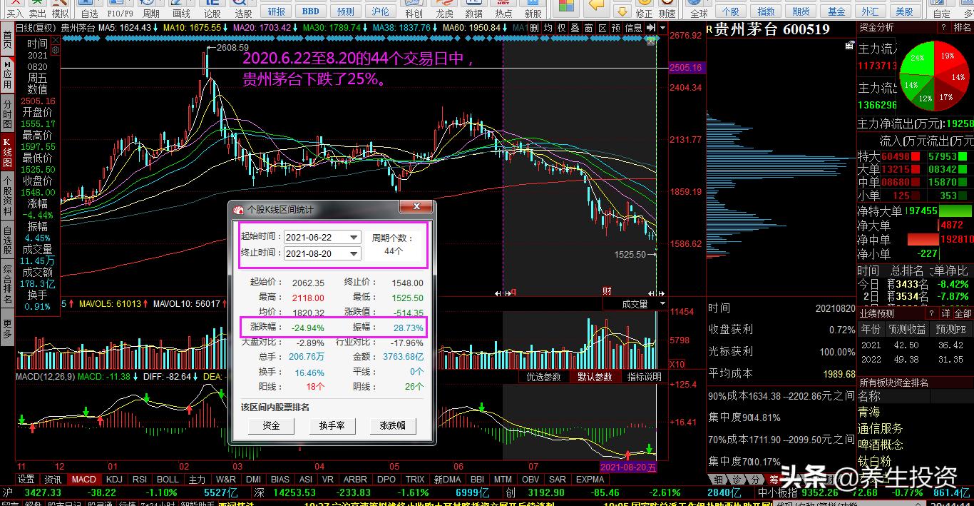Select the 美股 US stocks tab
Image resolution: width=974 pixels, height=506 pixels.
(904, 11)
